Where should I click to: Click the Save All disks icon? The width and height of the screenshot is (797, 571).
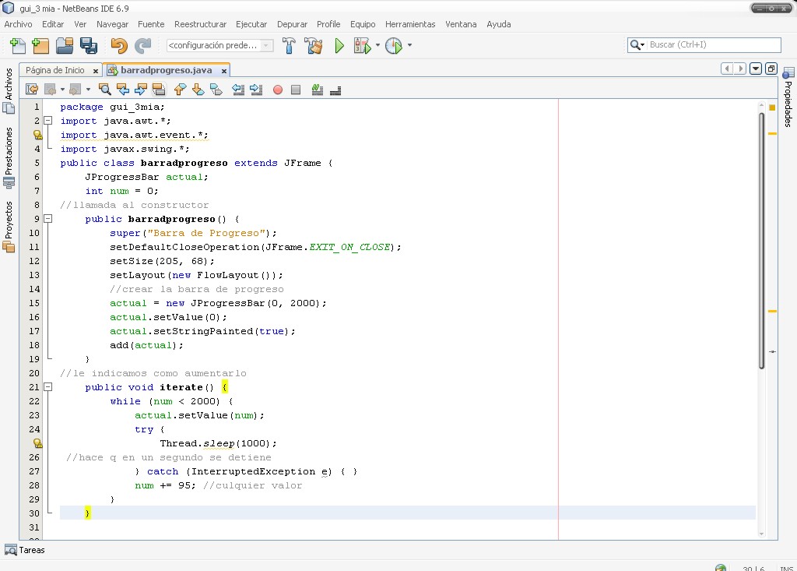pos(88,46)
